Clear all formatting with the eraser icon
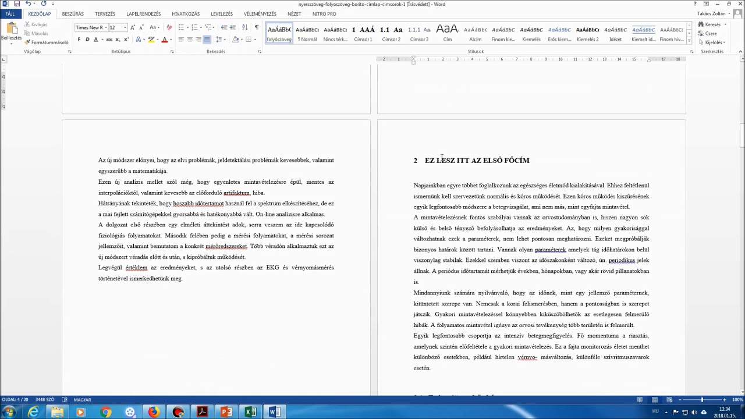Screen dimensions: 745x419 pyautogui.click(x=169, y=27)
